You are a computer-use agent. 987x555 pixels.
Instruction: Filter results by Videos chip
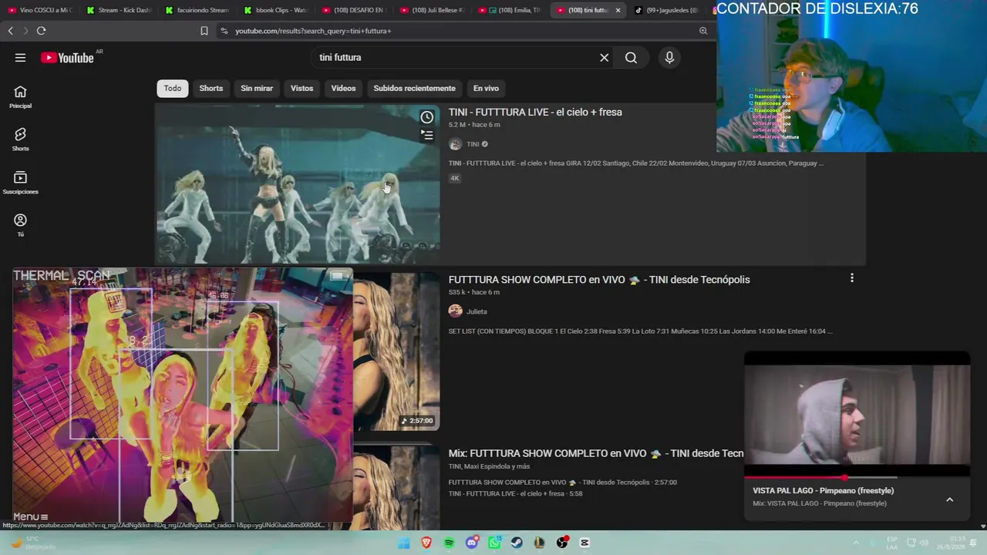click(x=343, y=88)
